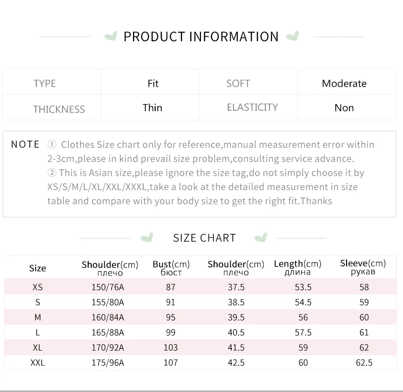The width and height of the screenshot is (403, 392).
Task: Select the XS size row label
Action: tap(38, 287)
